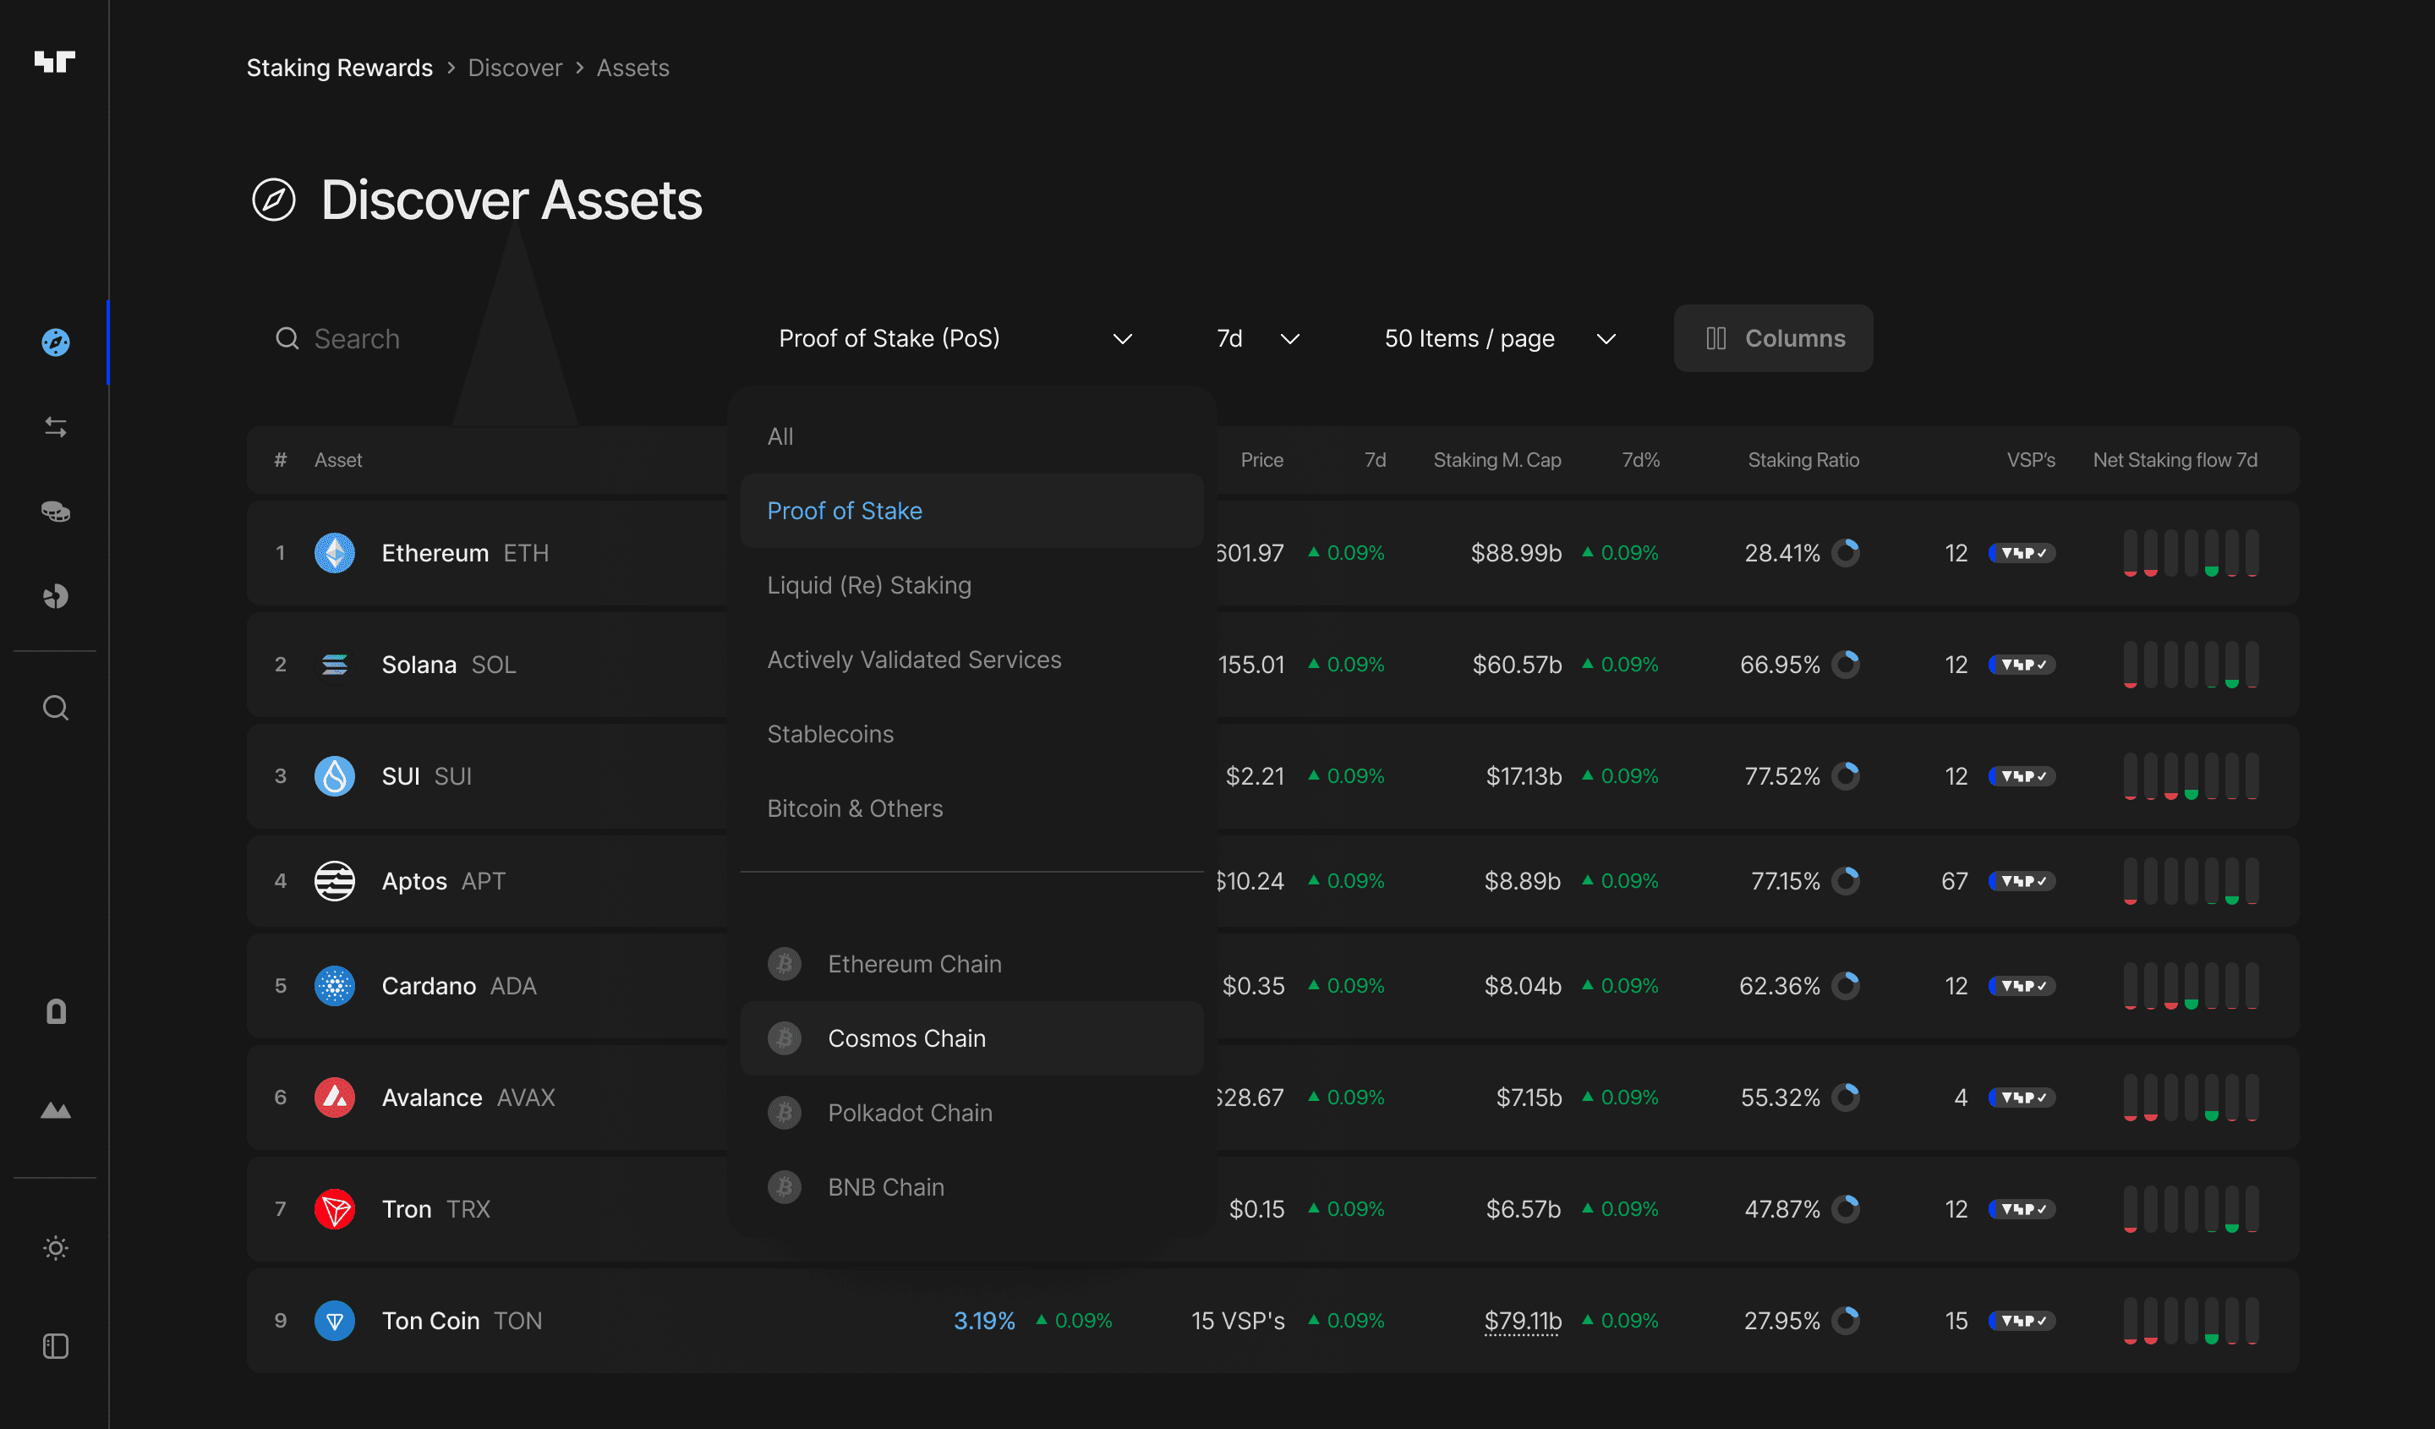
Task: Choose Cosmos Chain in dropdown list
Action: 906,1038
